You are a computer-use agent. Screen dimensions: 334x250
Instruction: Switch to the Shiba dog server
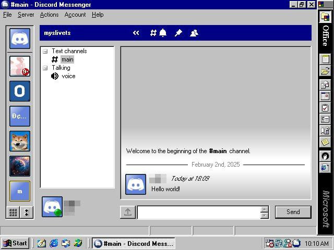[20, 141]
